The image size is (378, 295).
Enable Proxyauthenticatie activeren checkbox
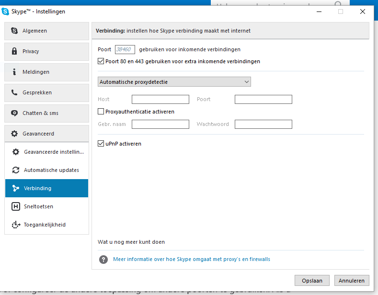click(x=101, y=112)
